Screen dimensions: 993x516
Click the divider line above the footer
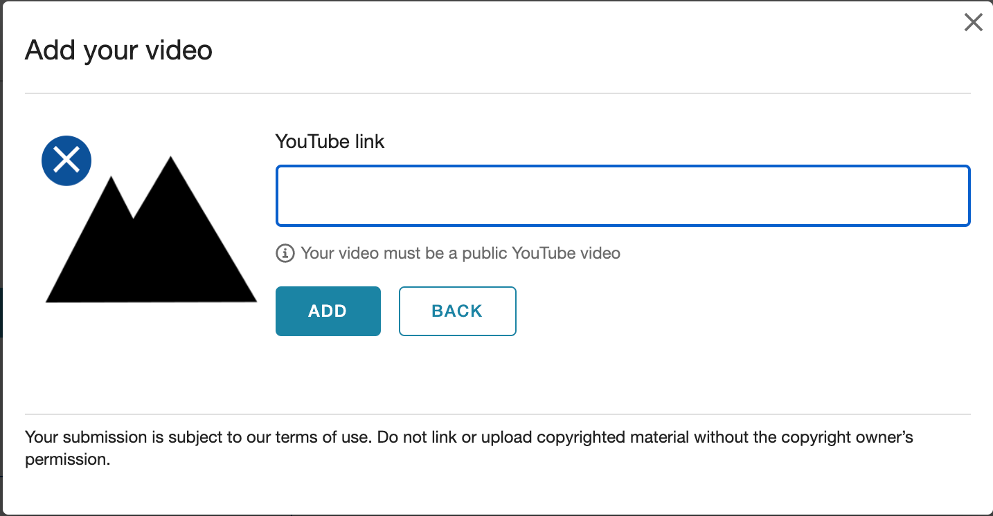pyautogui.click(x=497, y=414)
